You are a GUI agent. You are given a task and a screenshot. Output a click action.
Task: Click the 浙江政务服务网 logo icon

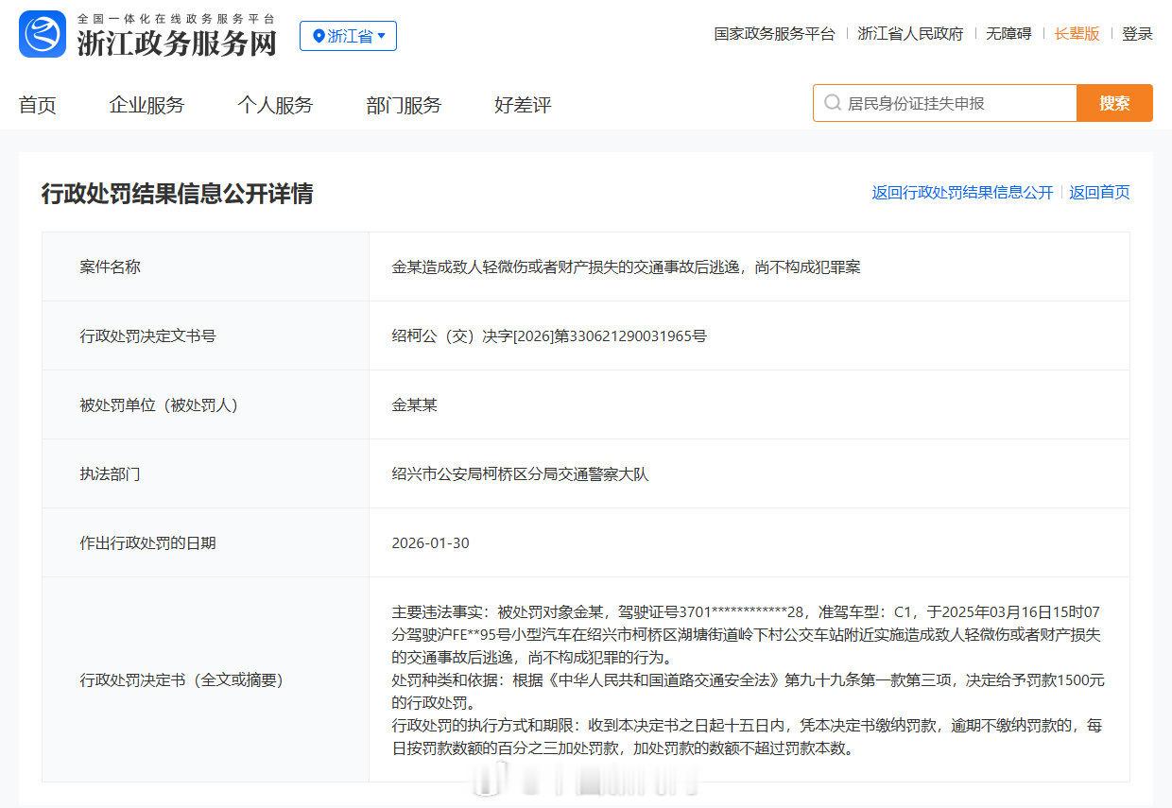click(40, 36)
